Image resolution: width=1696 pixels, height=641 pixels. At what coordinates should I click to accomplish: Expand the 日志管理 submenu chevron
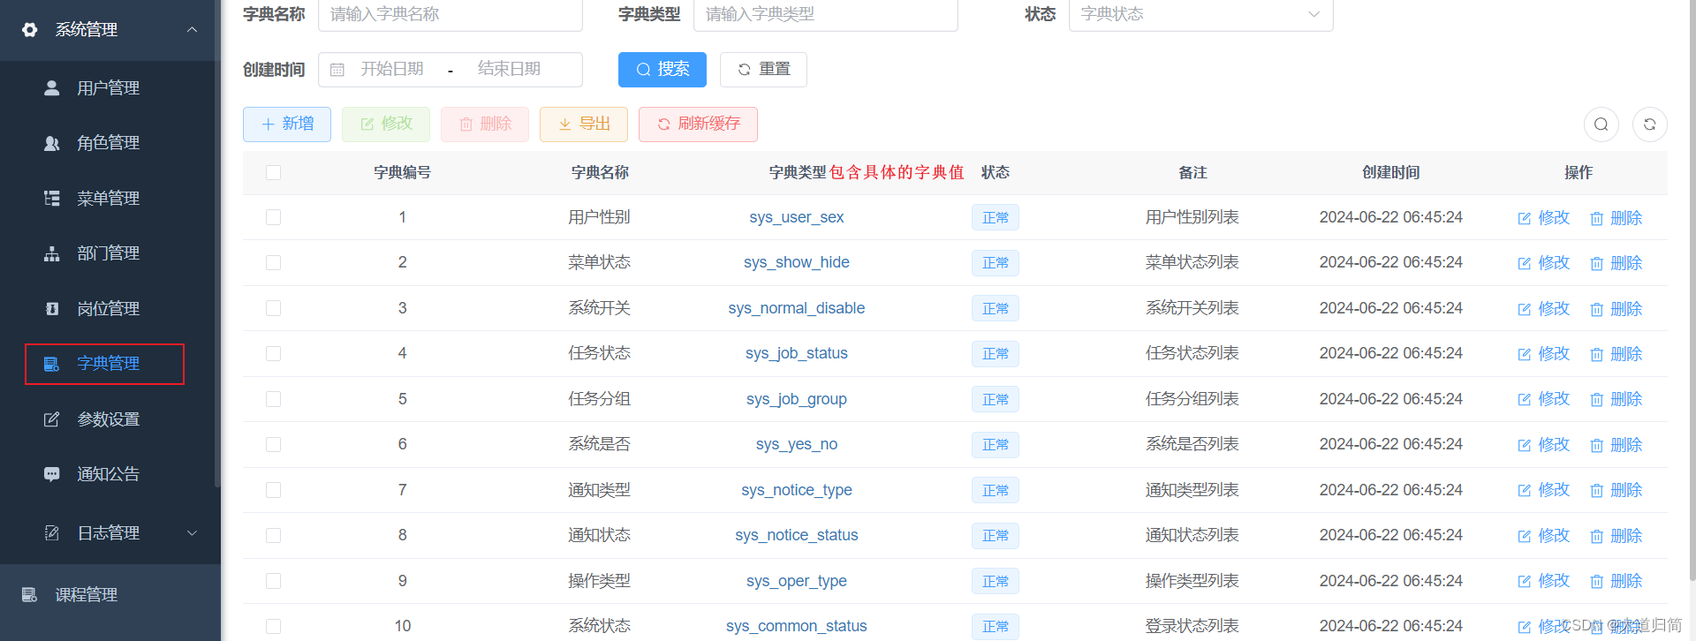(x=192, y=532)
